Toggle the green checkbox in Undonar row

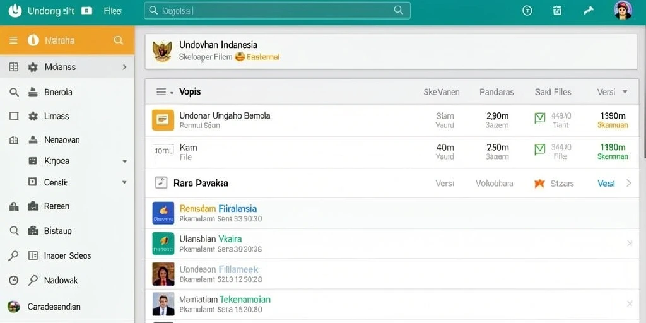click(x=539, y=118)
